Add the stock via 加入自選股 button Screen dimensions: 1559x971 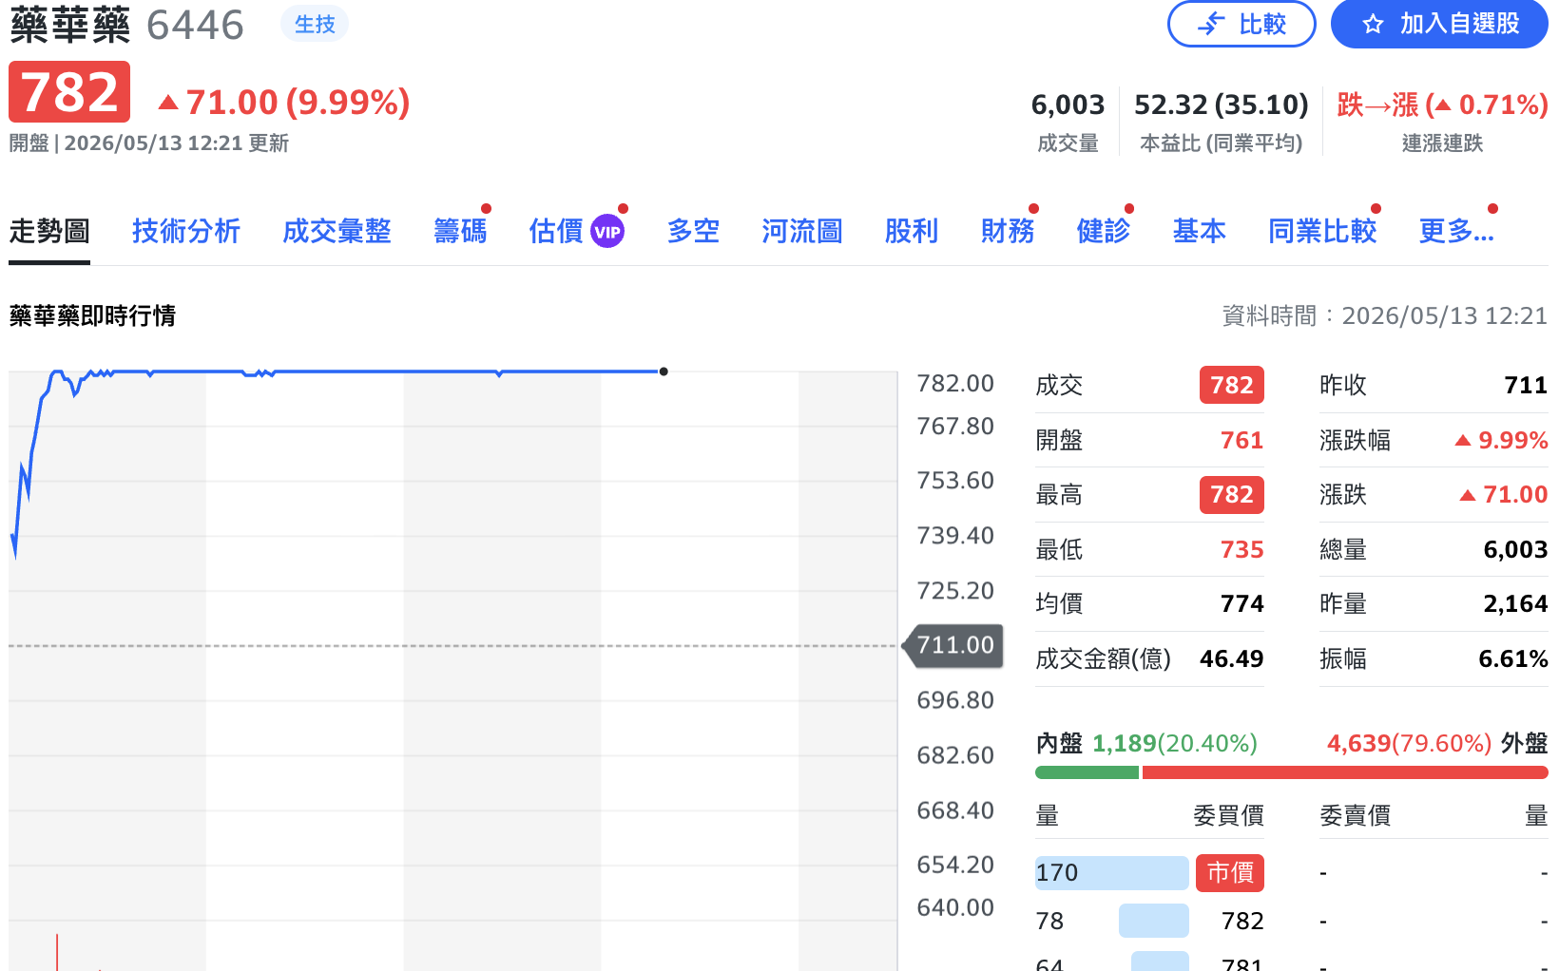point(1439,24)
